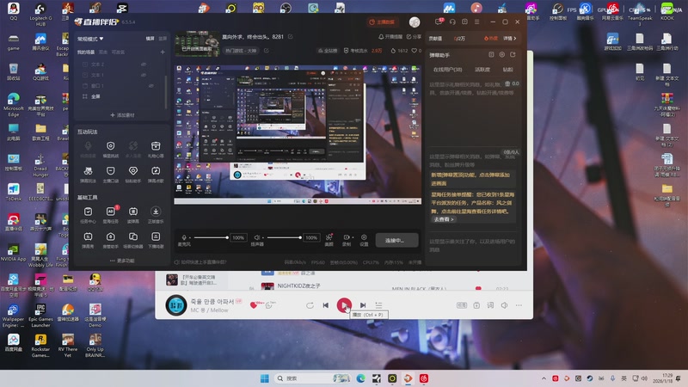The width and height of the screenshot is (688, 387).
Task: Open 语音连麦 microphone feature
Action: pos(89,149)
